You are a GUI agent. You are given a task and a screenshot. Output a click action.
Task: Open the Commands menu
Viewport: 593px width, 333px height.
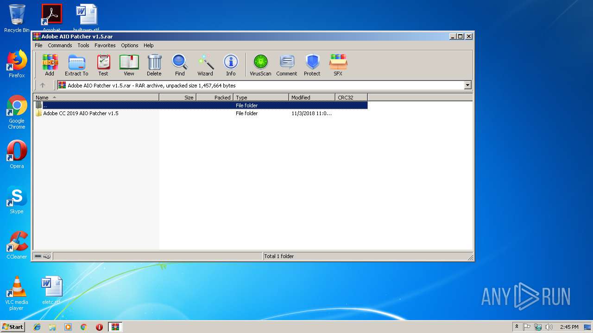60,45
